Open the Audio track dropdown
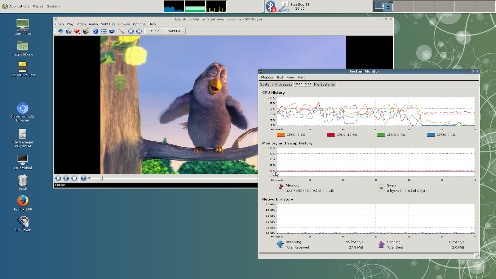Screen dimensions: 496x279 pyautogui.click(x=157, y=31)
